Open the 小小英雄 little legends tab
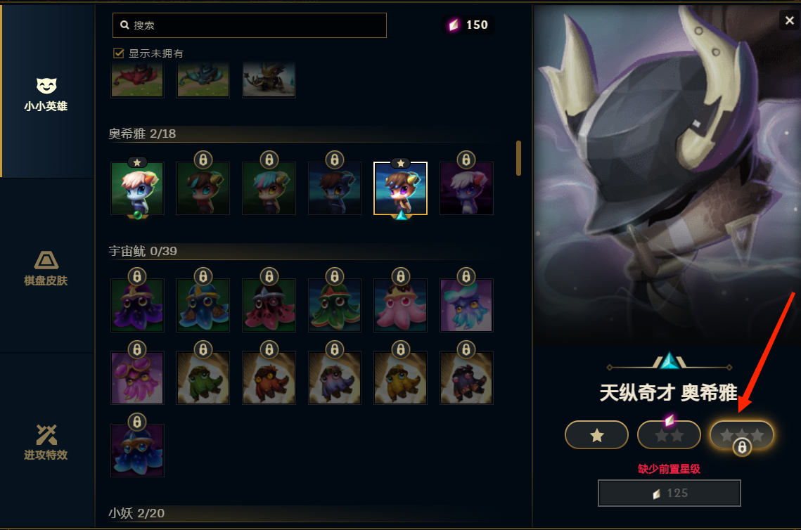 pyautogui.click(x=46, y=94)
